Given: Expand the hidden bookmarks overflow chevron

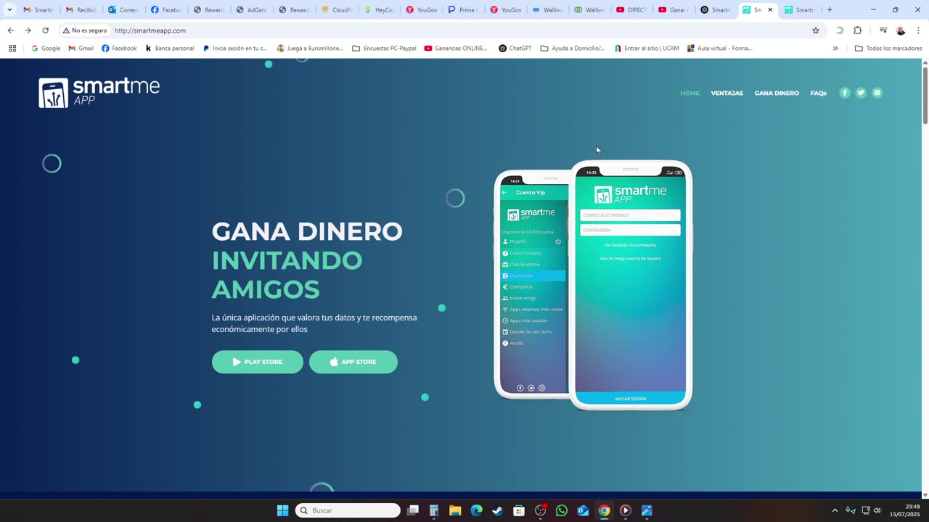Looking at the screenshot, I should (x=835, y=49).
